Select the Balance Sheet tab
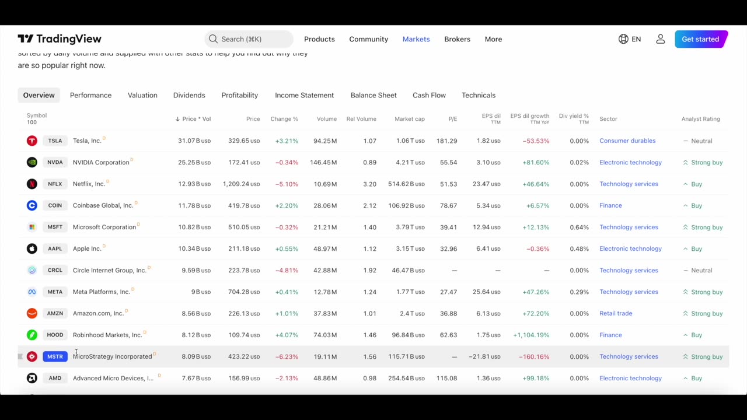This screenshot has height=420, width=747. pos(373,95)
